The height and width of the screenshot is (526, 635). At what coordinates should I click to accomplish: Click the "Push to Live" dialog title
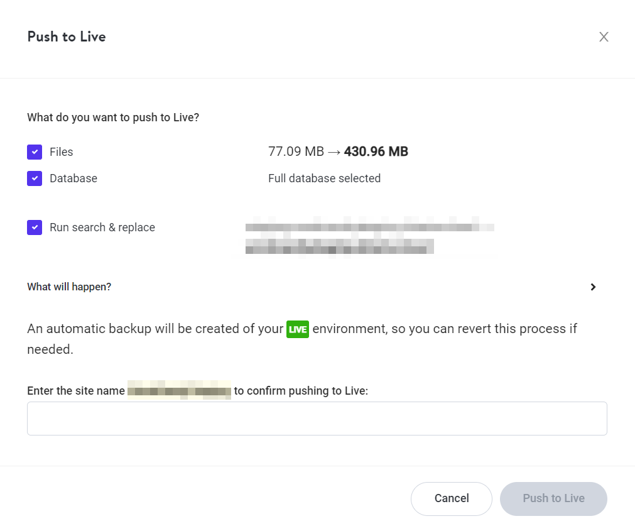click(66, 36)
